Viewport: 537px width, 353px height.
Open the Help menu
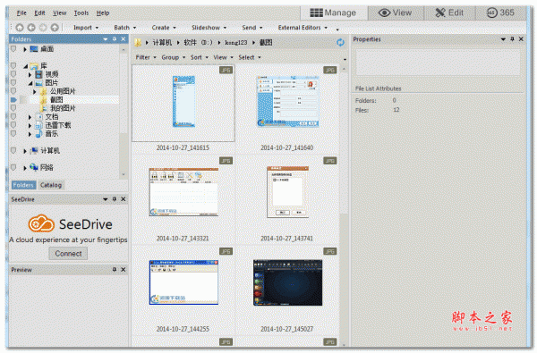103,13
